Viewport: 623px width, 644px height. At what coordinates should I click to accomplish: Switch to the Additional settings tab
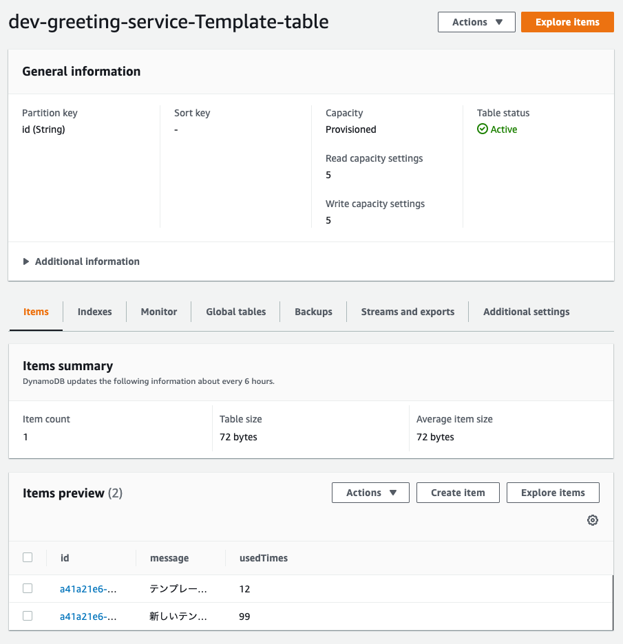[526, 312]
